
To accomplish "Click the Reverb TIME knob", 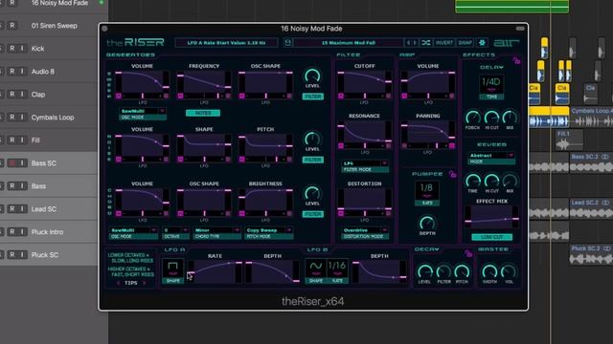I will (472, 181).
